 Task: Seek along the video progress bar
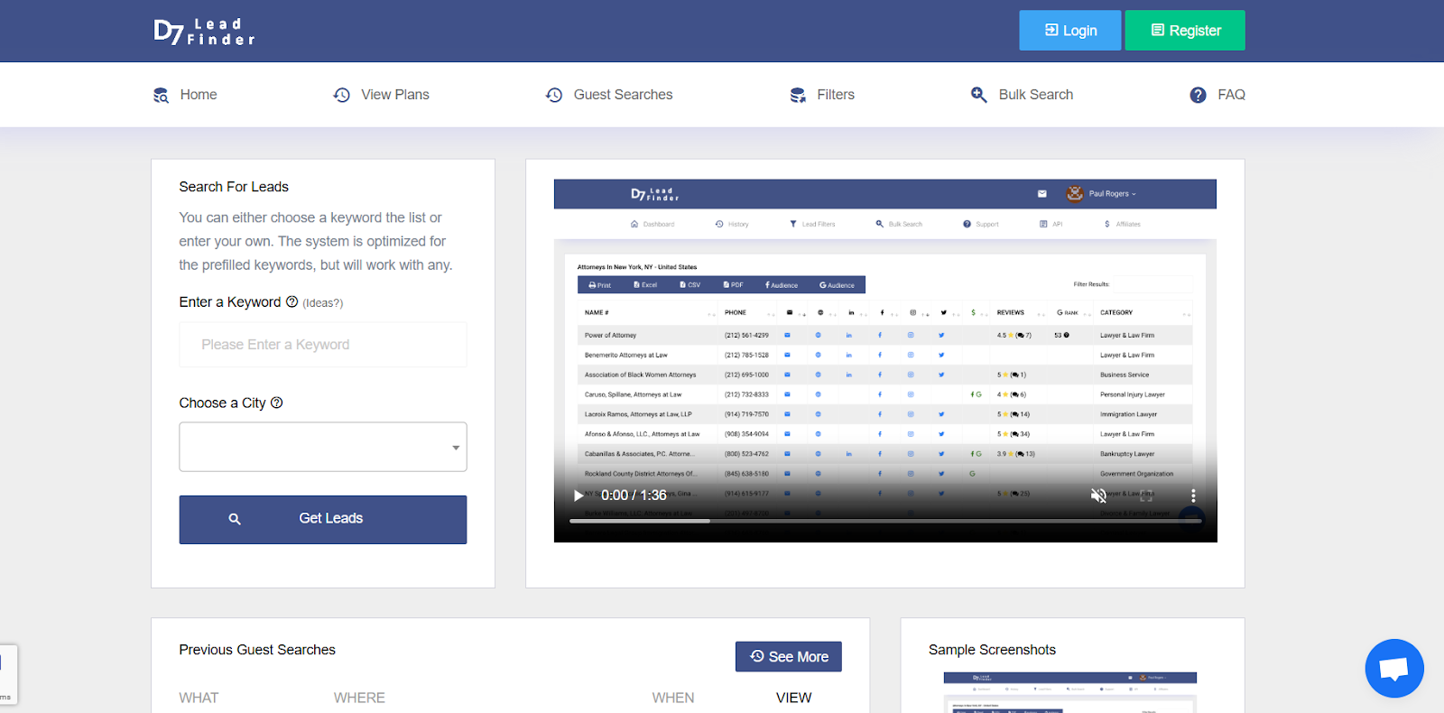[x=886, y=521]
